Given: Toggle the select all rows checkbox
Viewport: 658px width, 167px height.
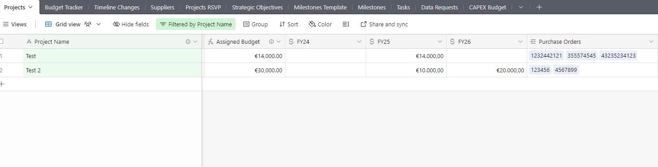Looking at the screenshot, I should 1,42.
